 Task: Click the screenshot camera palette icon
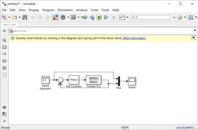point(4,107)
